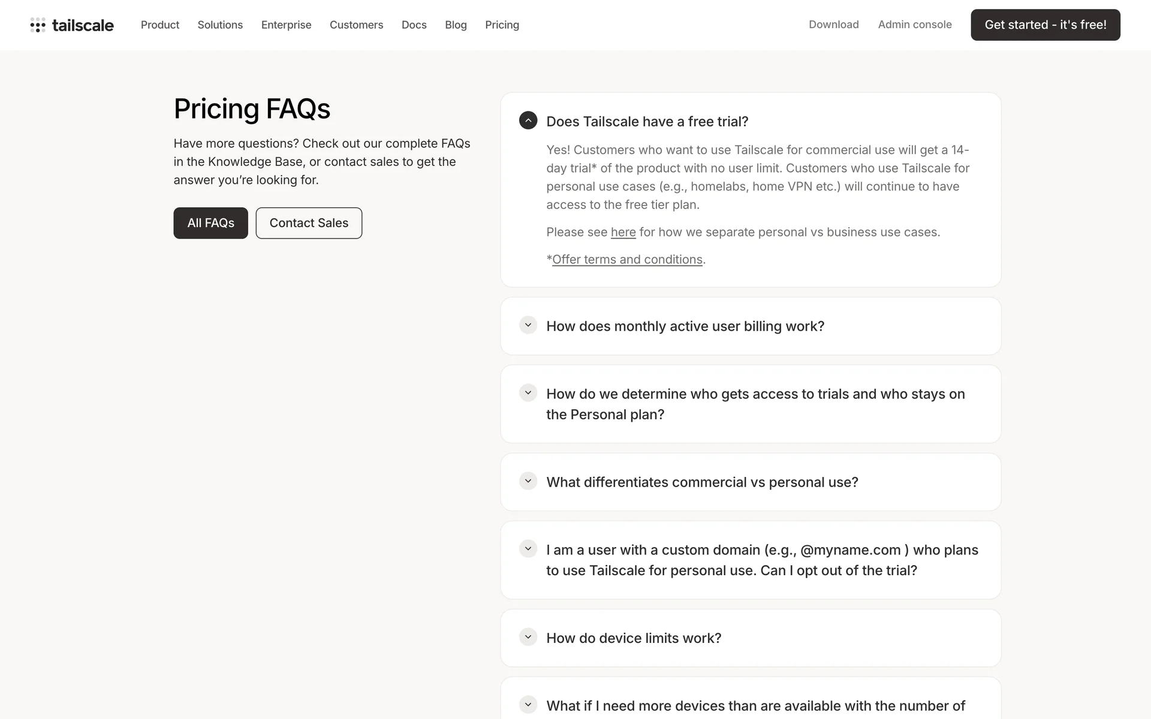Click chevron beside custom domain question

[x=528, y=549]
